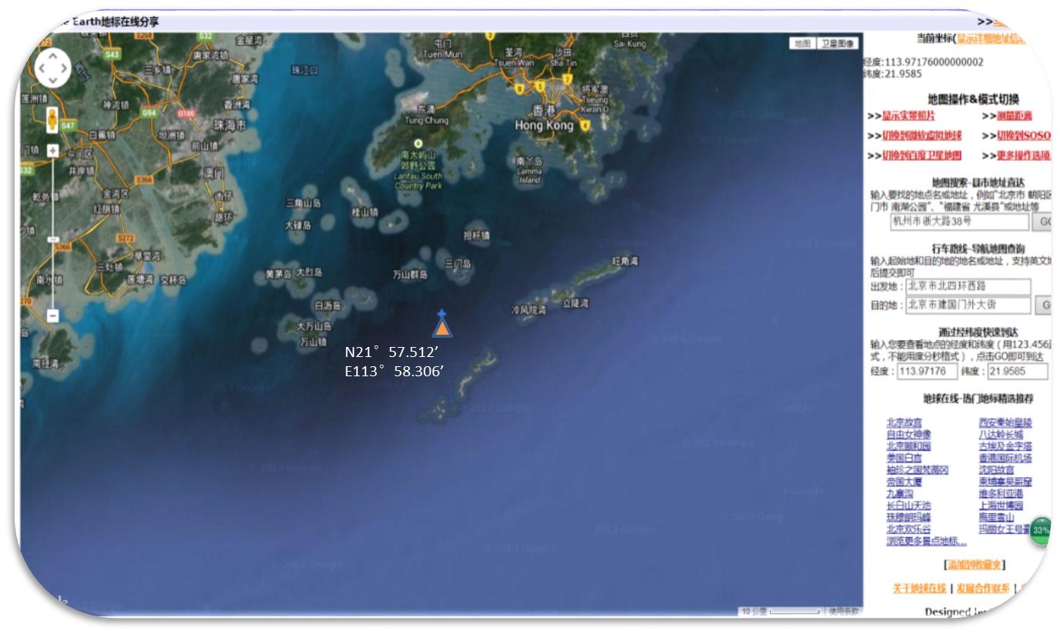Click the address search box with 杭州市浙大路38号

tap(959, 222)
